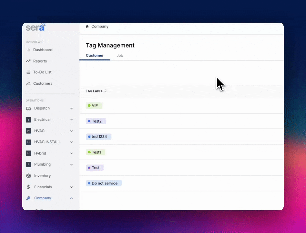
Task: Open the Company breadcrumb link
Action: click(100, 27)
